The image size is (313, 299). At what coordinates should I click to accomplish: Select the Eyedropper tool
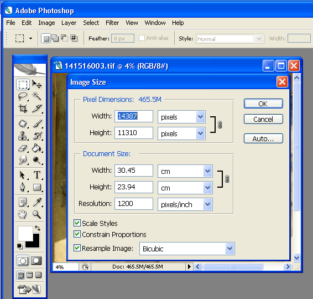(37, 202)
